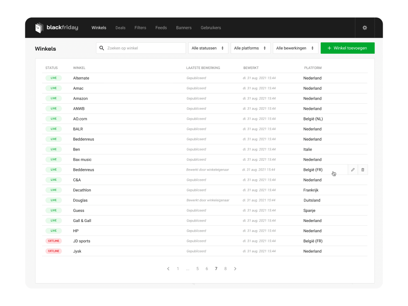Click the pagination ellipsis

188,269
